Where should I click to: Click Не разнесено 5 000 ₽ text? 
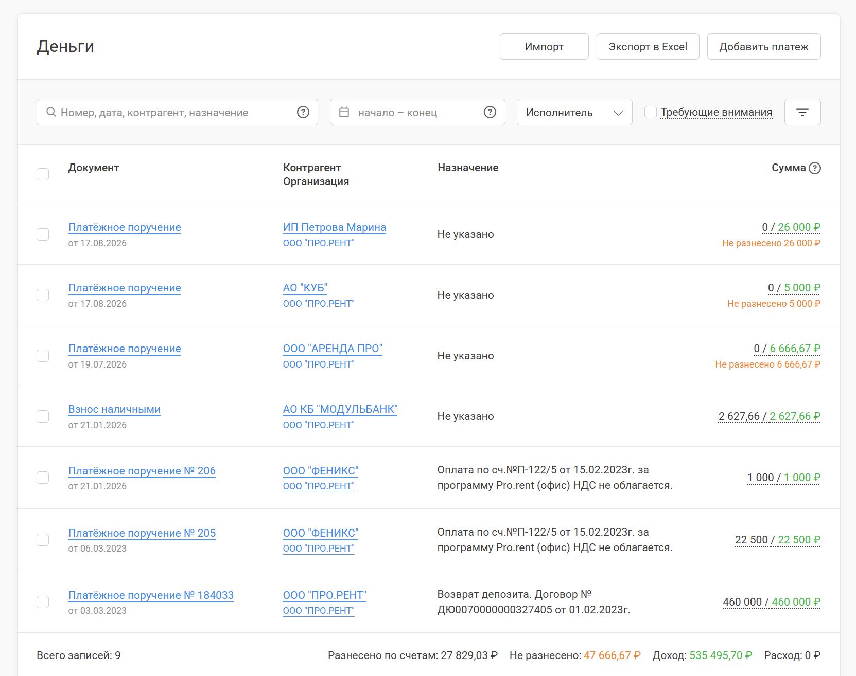[774, 304]
